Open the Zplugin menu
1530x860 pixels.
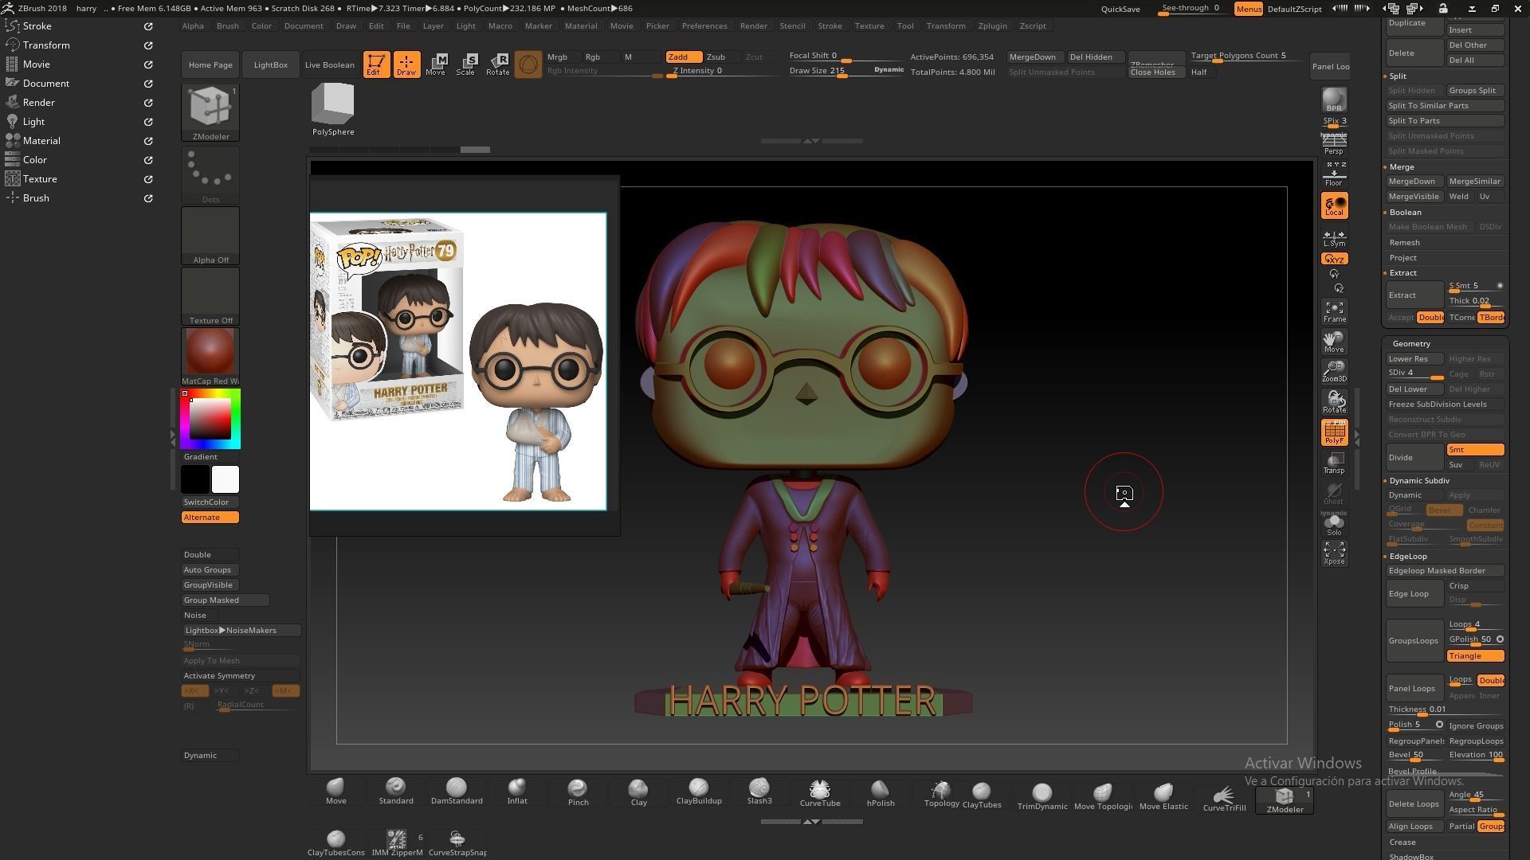click(x=991, y=25)
